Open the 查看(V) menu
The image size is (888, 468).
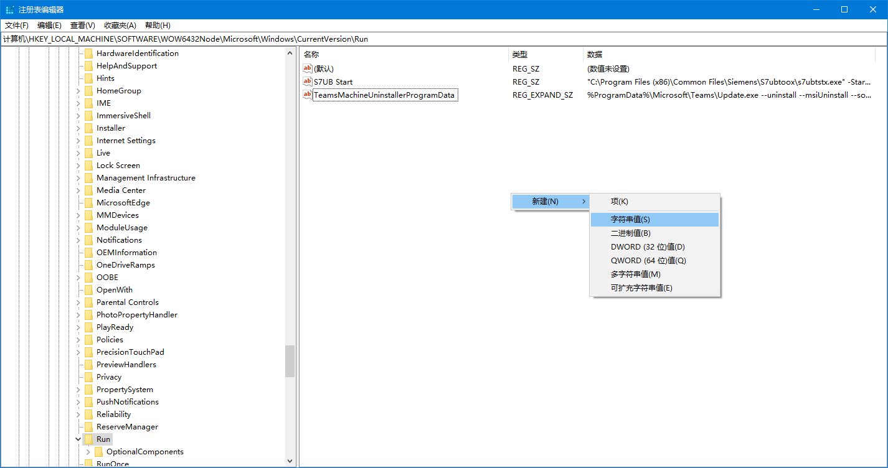pos(83,26)
